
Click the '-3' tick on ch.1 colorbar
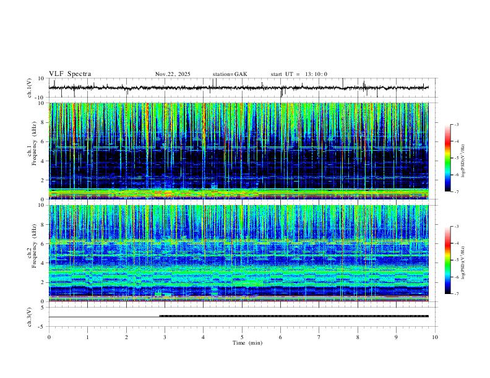tap(456, 124)
